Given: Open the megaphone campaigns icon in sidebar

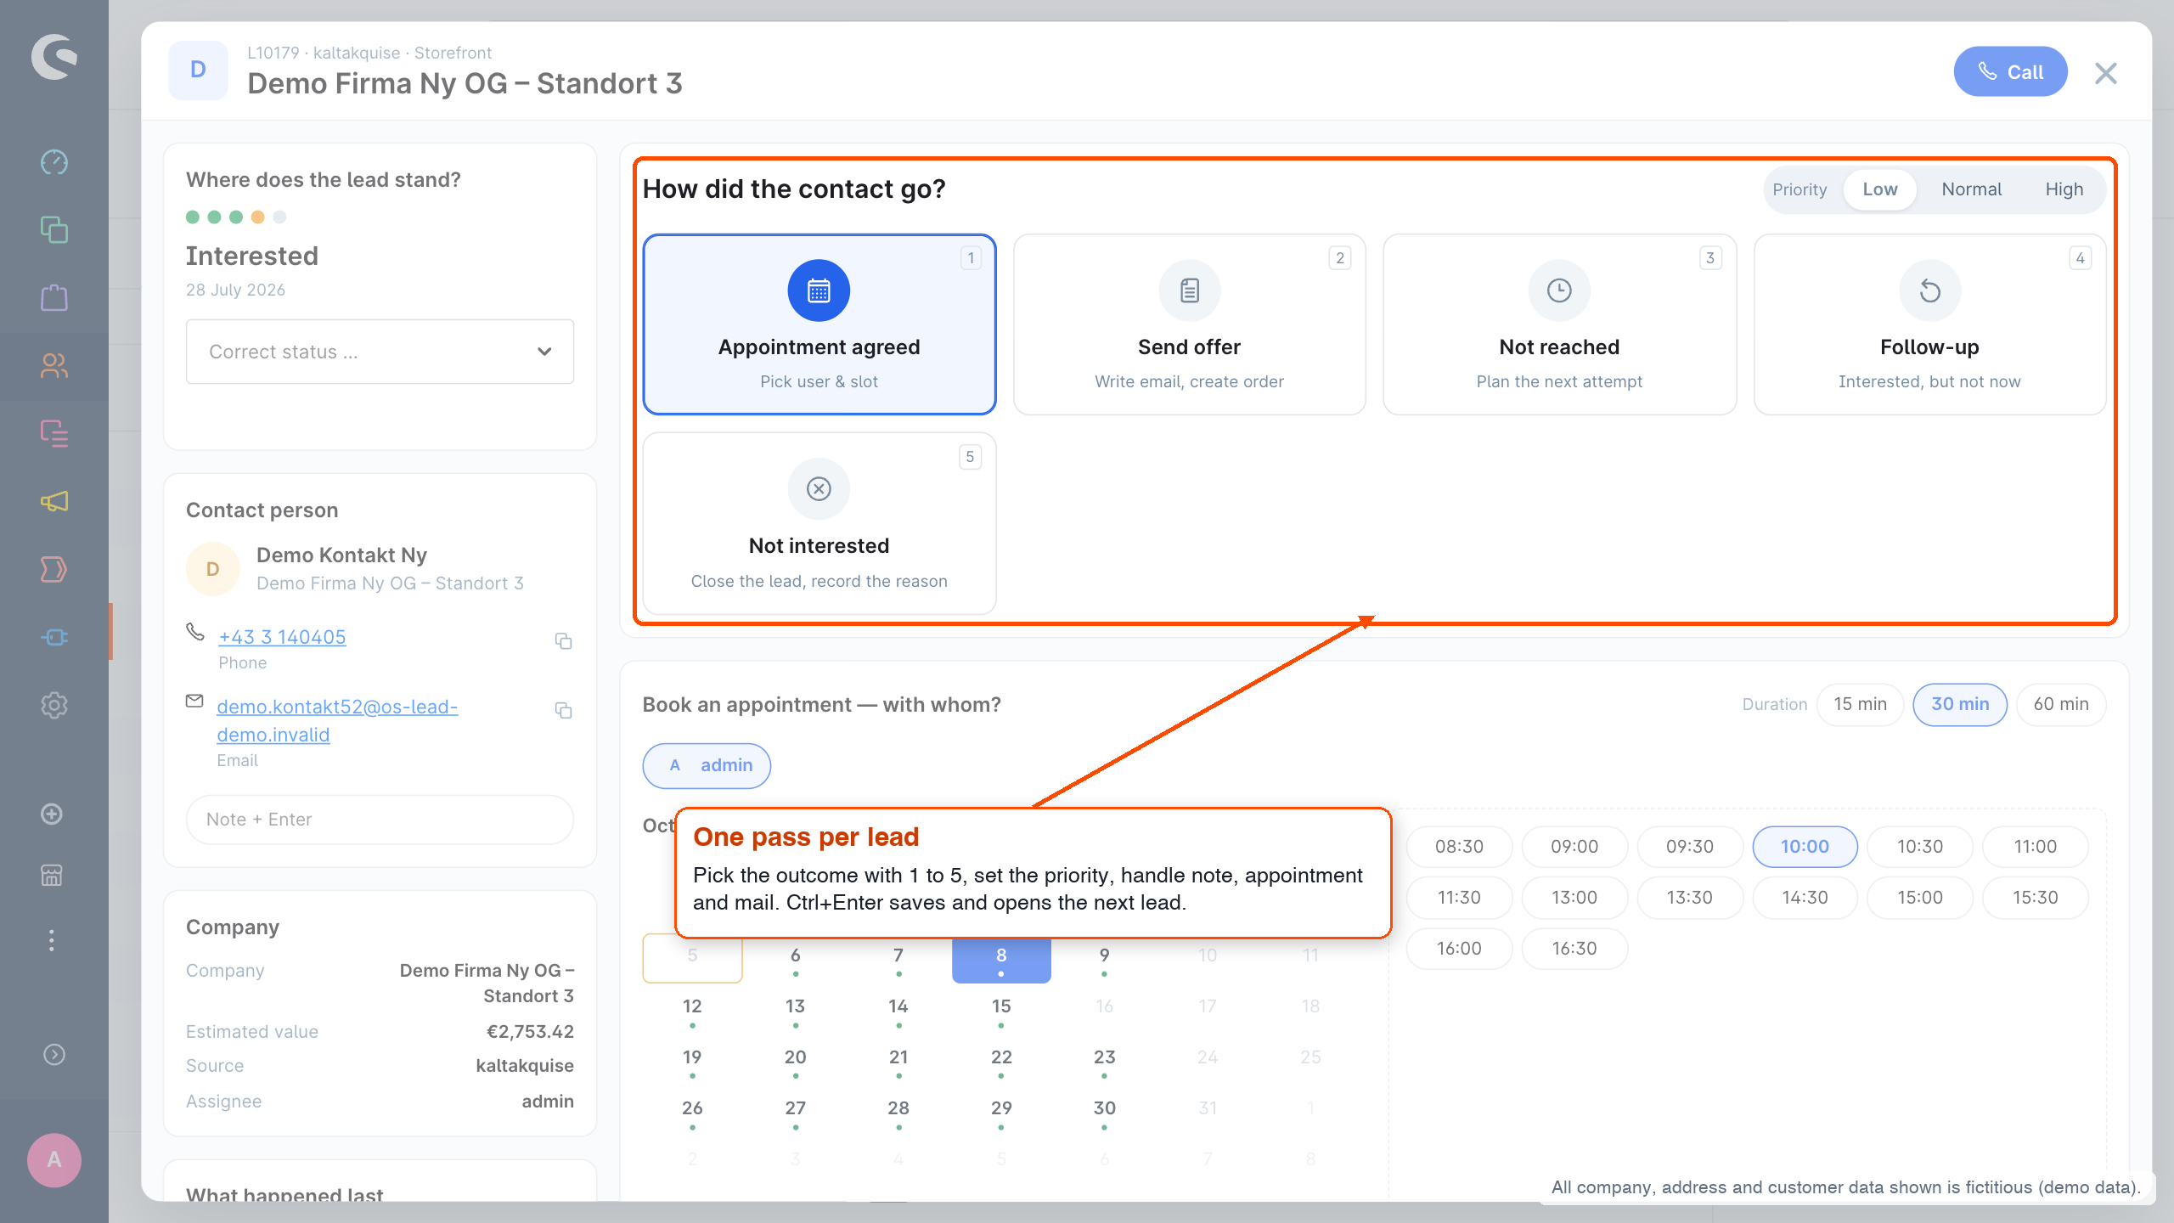Looking at the screenshot, I should (x=54, y=502).
